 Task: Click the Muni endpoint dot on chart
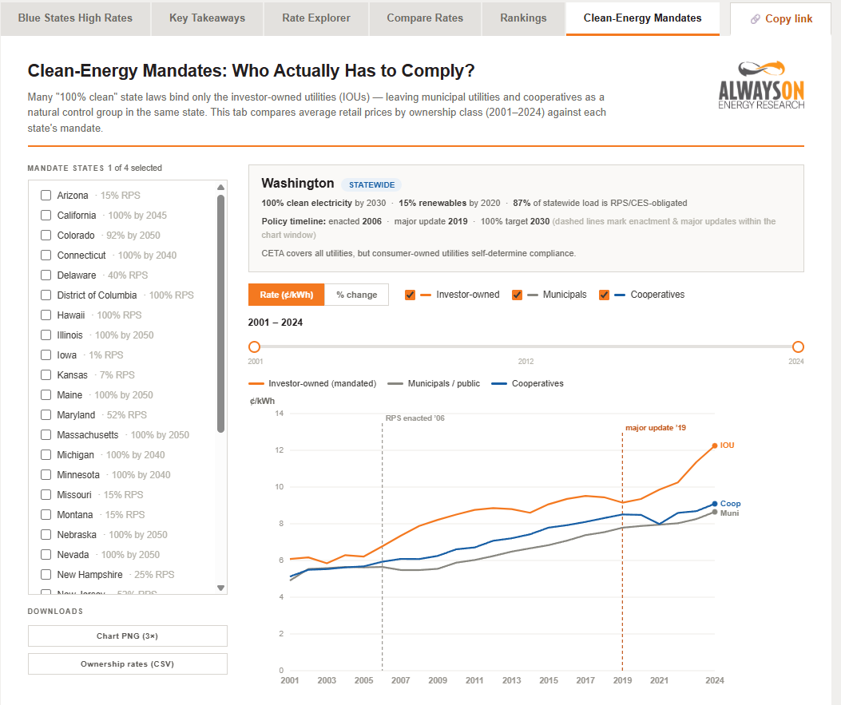pos(715,512)
